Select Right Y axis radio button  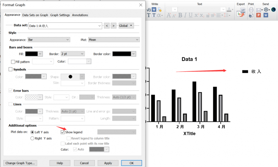click(x=32, y=138)
